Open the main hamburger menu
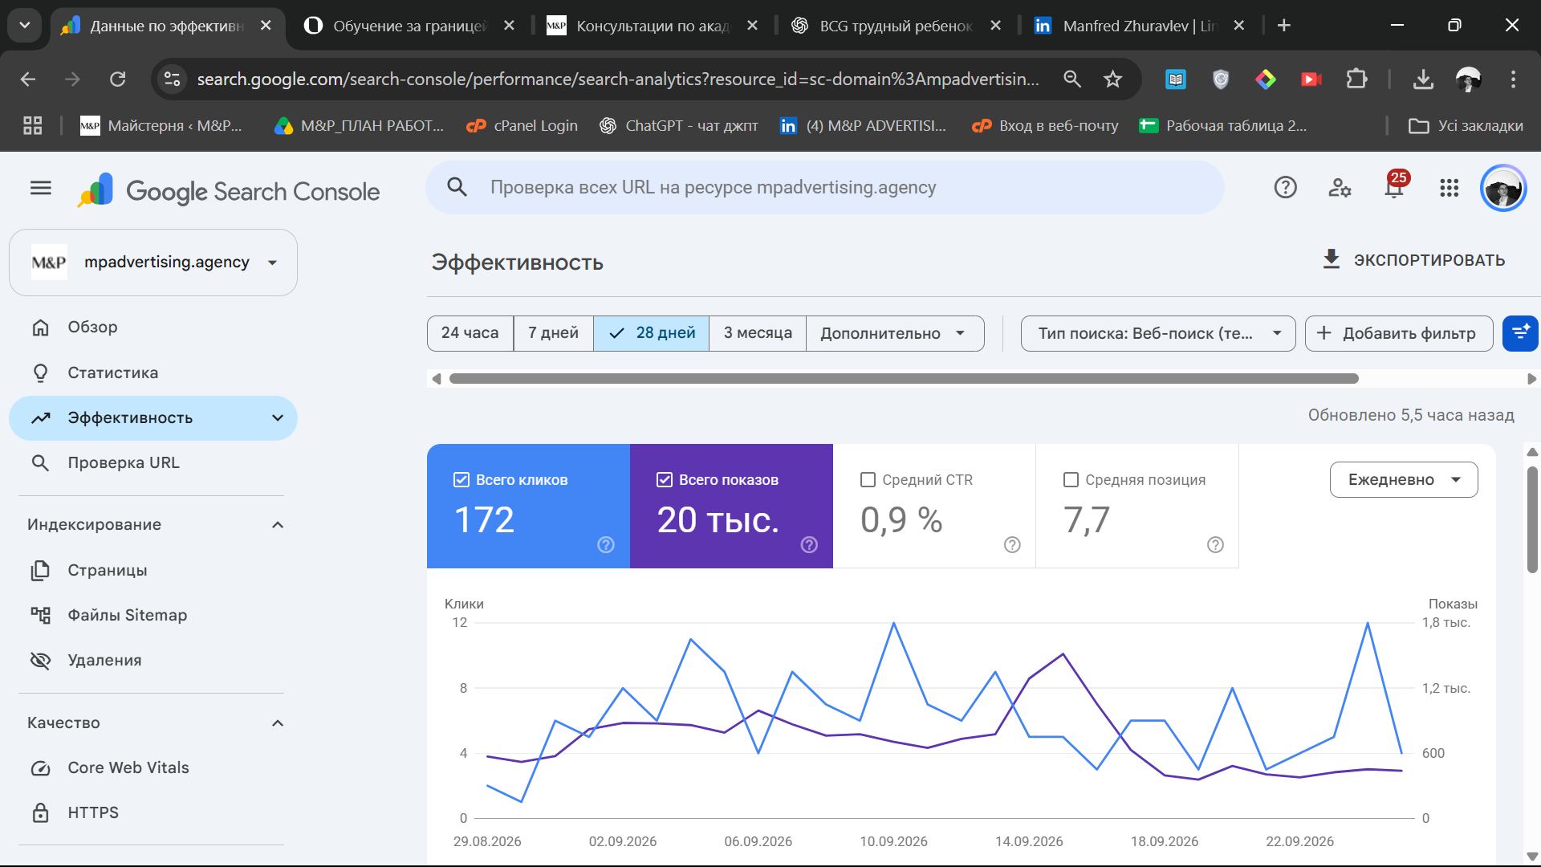 [41, 188]
